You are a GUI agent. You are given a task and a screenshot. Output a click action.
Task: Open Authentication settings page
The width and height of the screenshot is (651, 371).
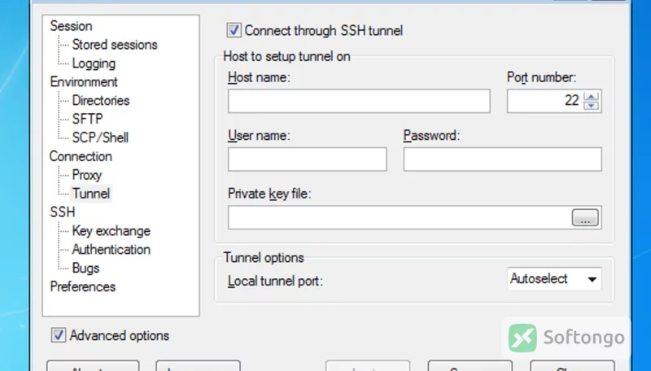coord(111,250)
